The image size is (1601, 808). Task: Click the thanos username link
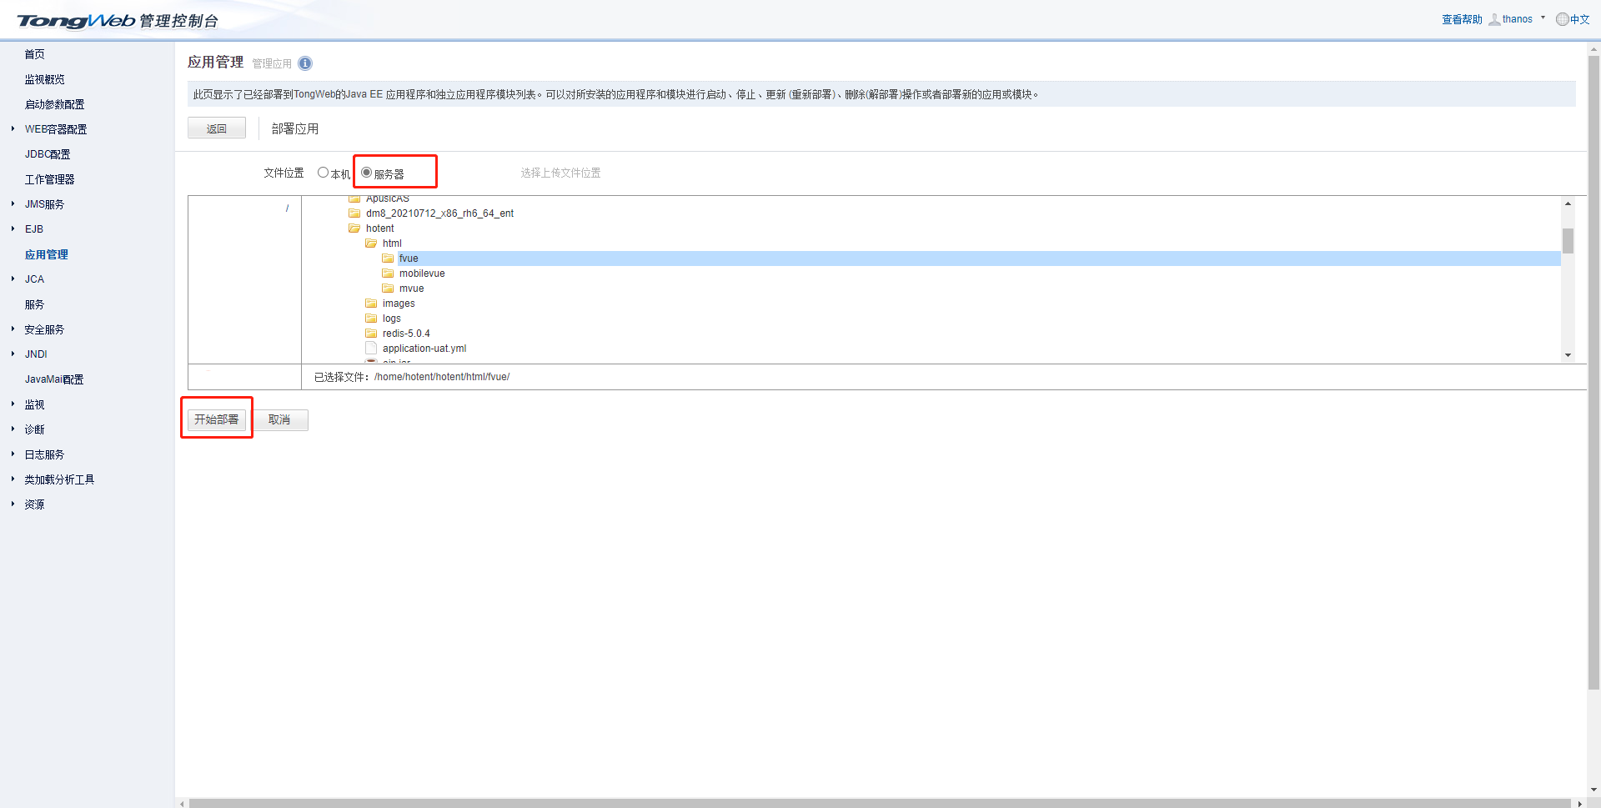pos(1518,19)
